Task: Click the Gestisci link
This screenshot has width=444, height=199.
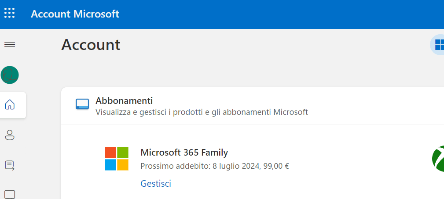Action: [x=156, y=184]
